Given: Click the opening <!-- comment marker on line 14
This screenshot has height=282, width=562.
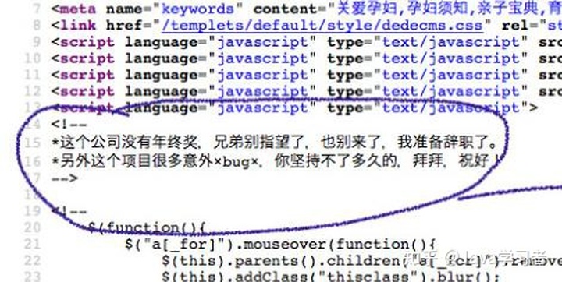Looking at the screenshot, I should coord(69,125).
